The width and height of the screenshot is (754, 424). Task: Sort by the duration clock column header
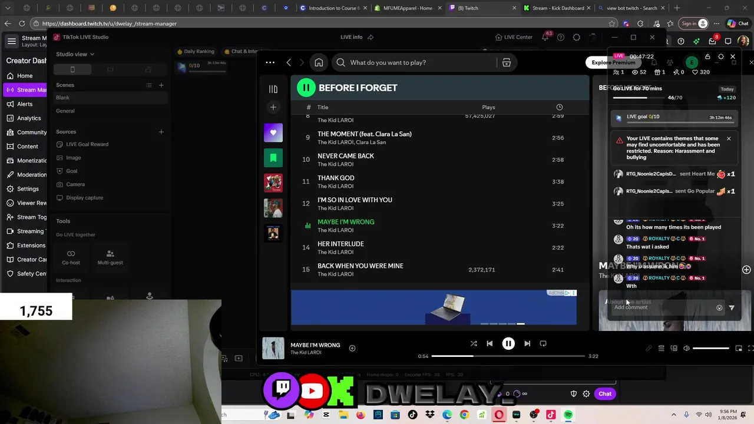[560, 107]
